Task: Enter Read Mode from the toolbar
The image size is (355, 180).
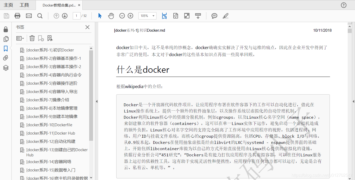Action: (198, 16)
